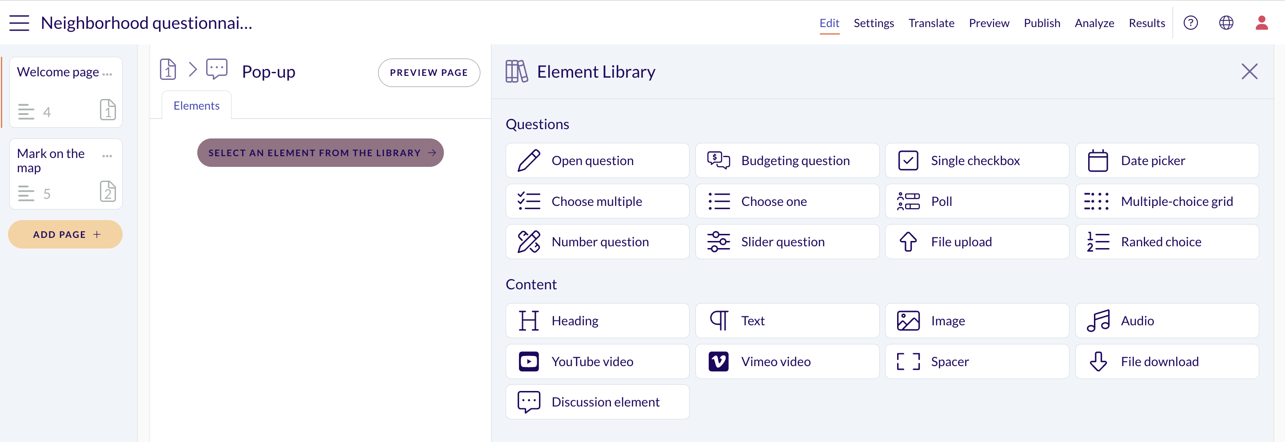
Task: Switch to the Elements tab
Action: coord(196,106)
